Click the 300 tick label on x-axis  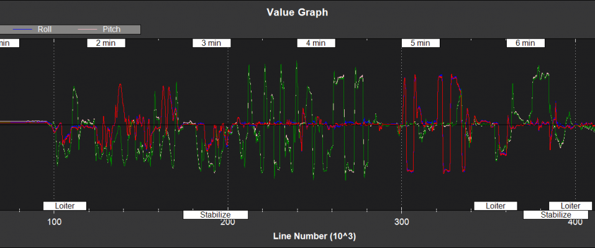pos(402,223)
